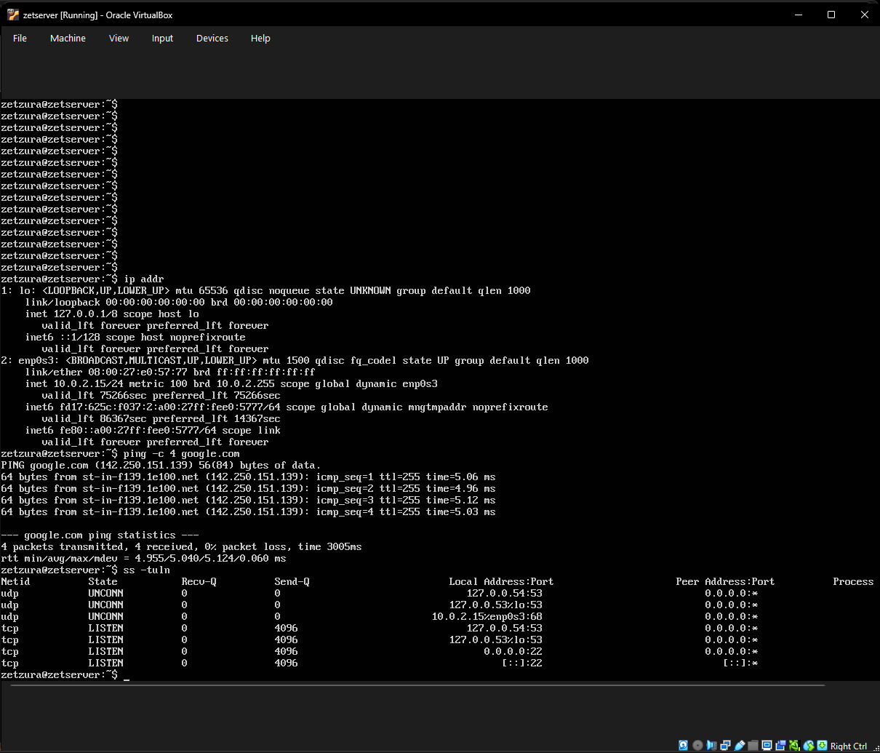Screen dimensions: 880x753
Task: Click the Right Ctrl host key label
Action: 849,746
